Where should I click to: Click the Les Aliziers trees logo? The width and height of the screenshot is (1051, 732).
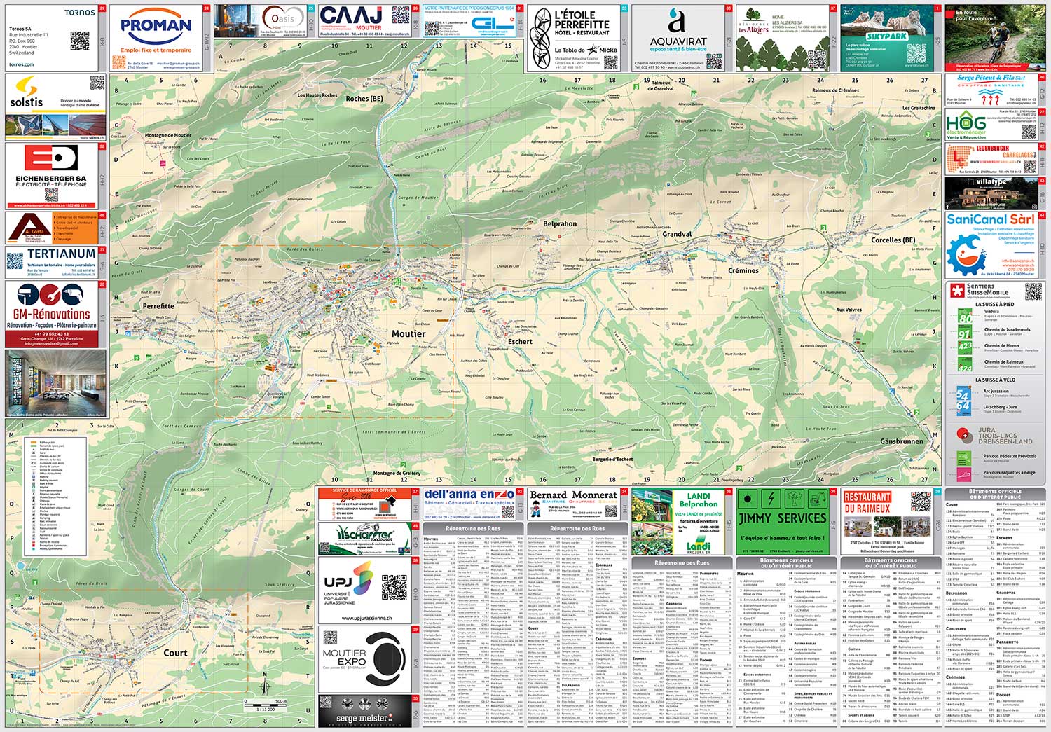[753, 20]
